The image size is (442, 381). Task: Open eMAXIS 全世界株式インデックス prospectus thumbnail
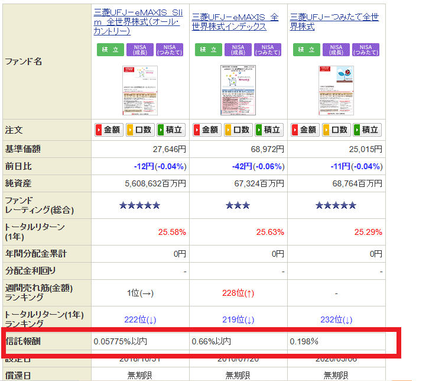238,91
